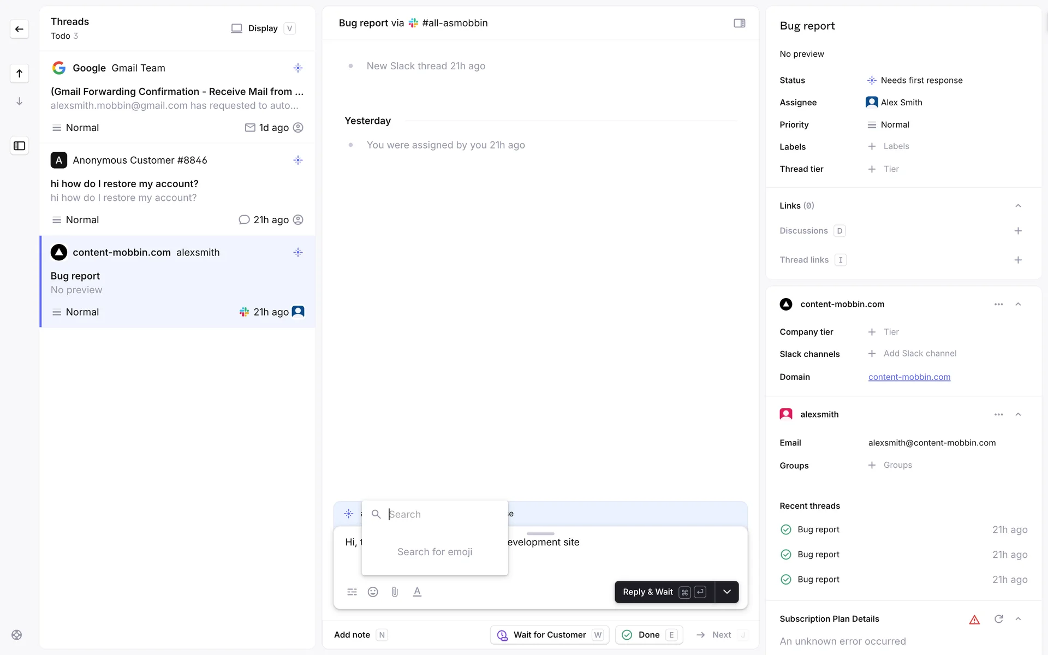Click the attachment paperclip icon
Screen dimensions: 1048x655
(x=395, y=592)
